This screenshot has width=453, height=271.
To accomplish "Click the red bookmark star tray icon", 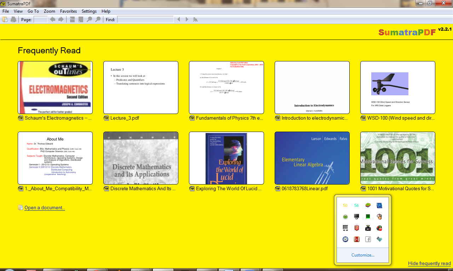I will (x=357, y=239).
